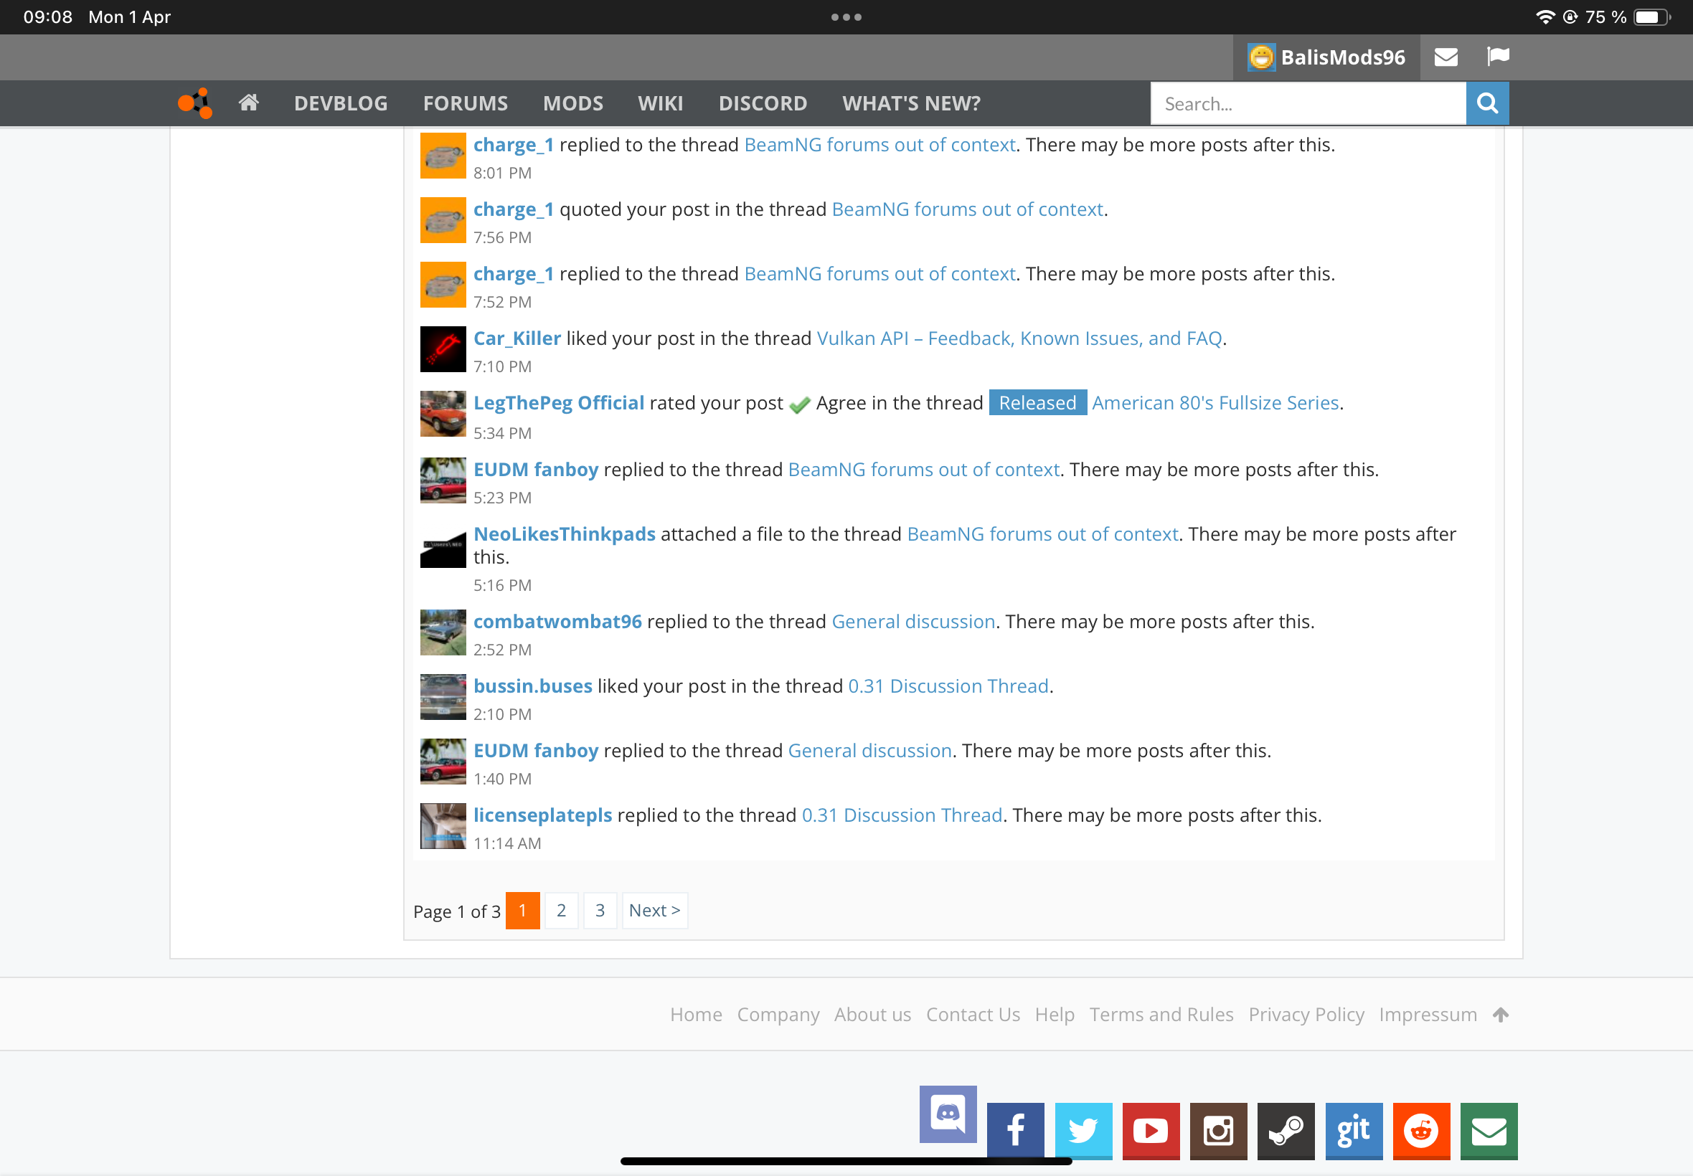Click bussin.buses' avatar

[x=443, y=697]
